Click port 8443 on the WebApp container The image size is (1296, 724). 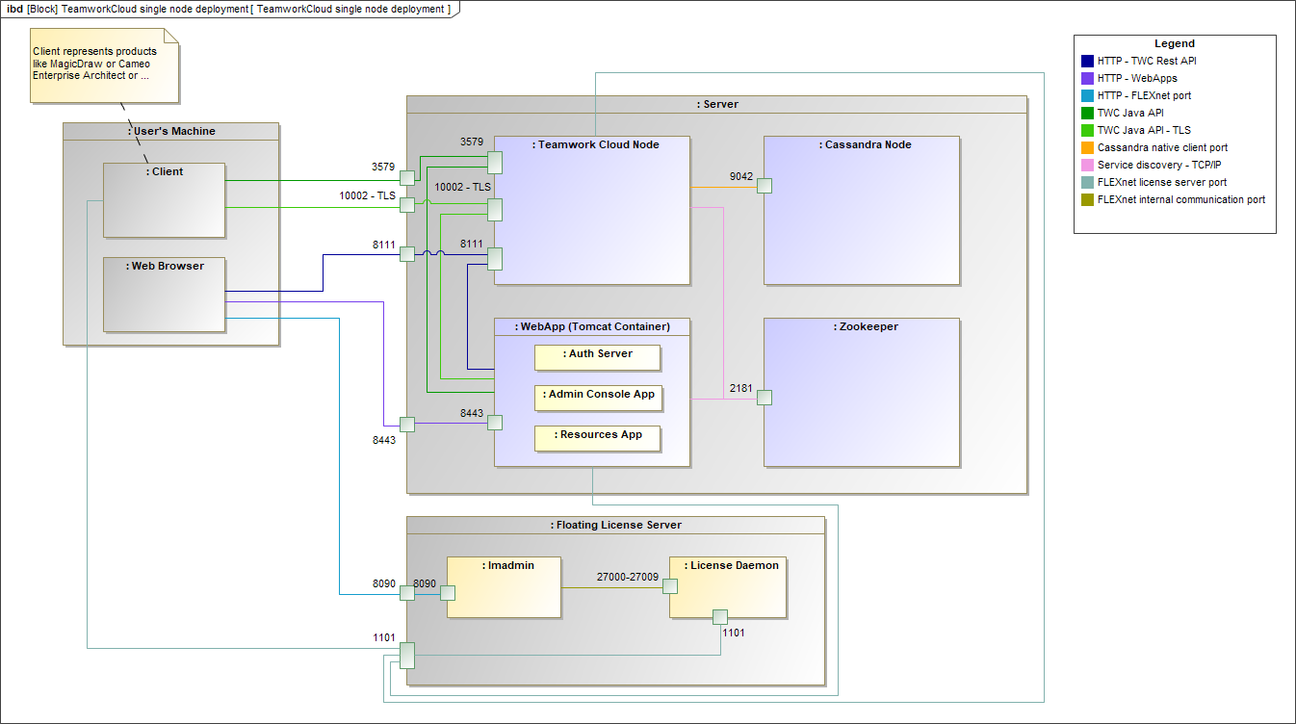pyautogui.click(x=494, y=422)
